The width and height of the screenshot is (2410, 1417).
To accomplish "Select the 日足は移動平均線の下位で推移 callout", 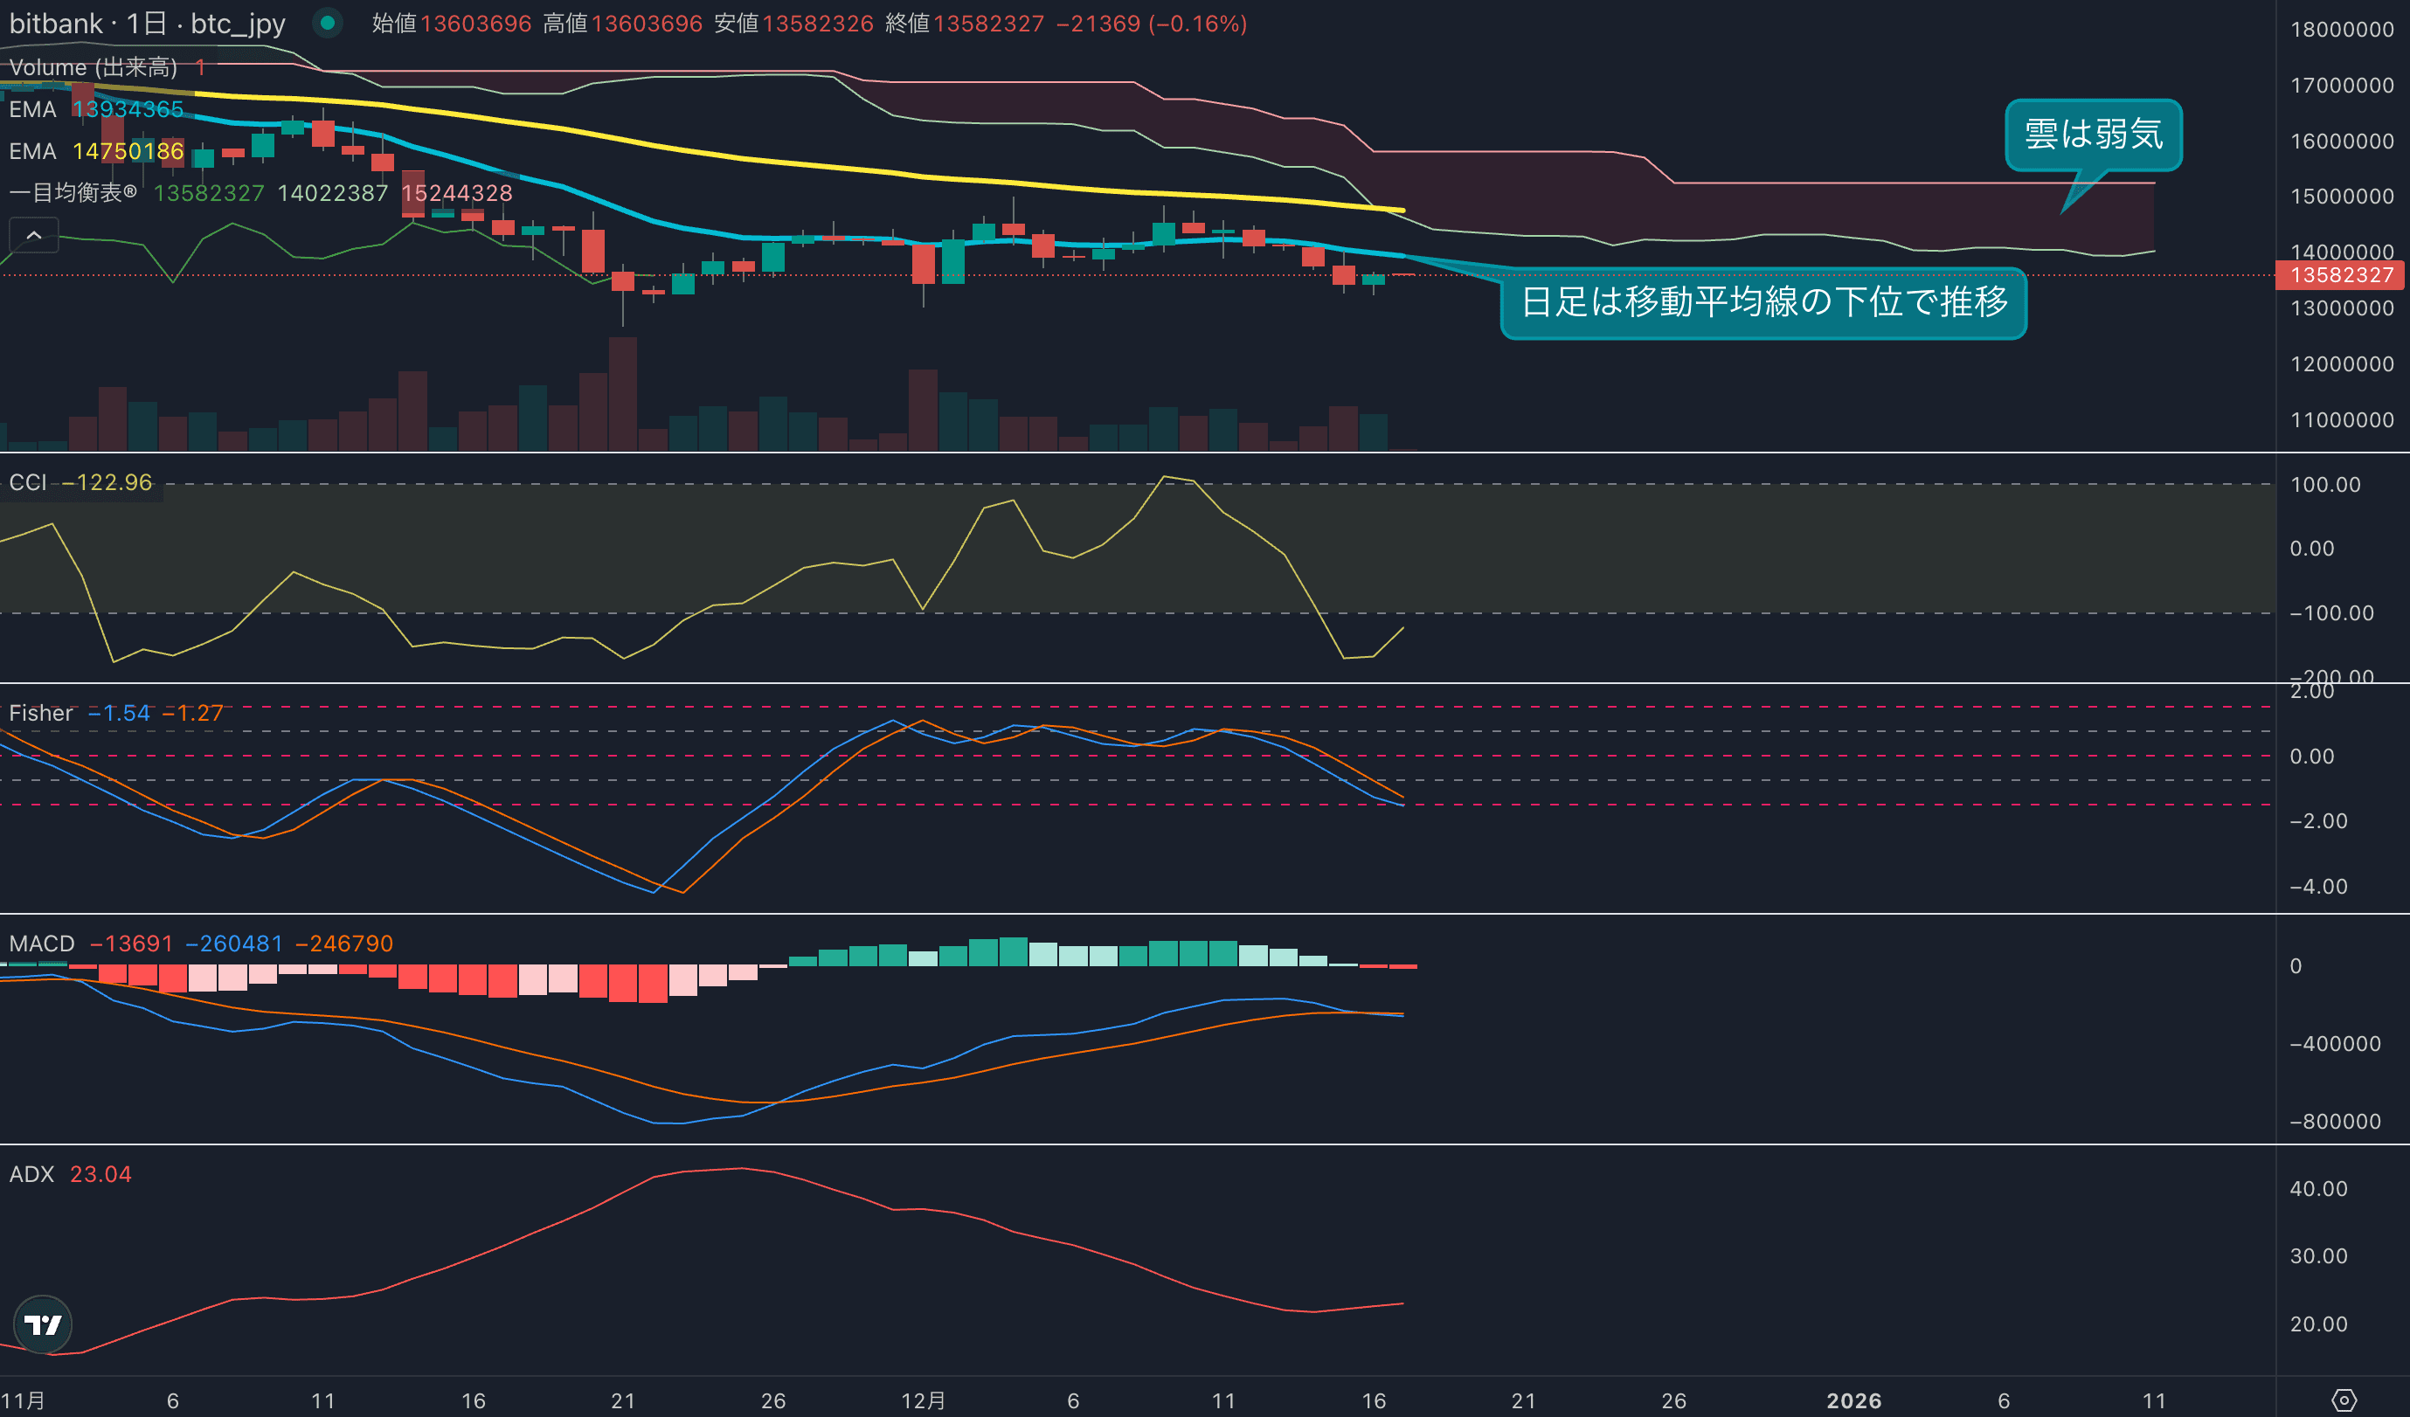I will pyautogui.click(x=1762, y=302).
